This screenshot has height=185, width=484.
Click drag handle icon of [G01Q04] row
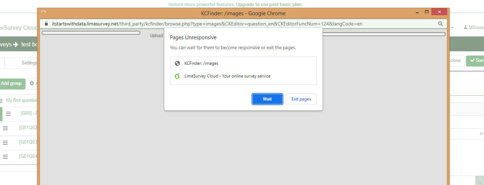tap(5, 157)
